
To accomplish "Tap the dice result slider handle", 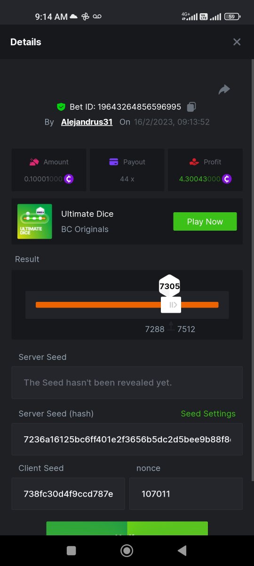I will (171, 305).
